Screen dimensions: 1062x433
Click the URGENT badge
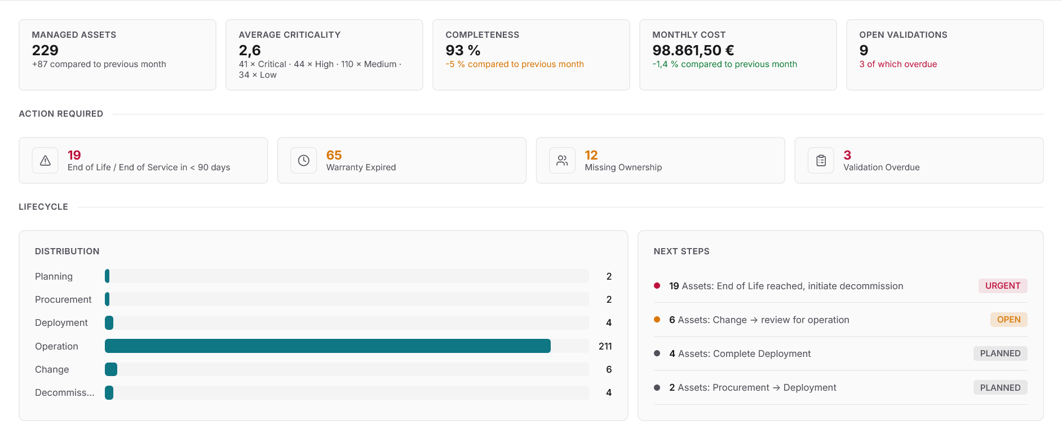click(1003, 286)
